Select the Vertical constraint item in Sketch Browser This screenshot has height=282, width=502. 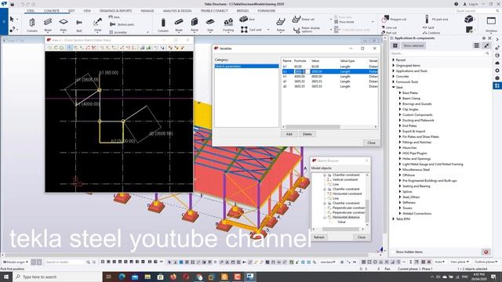344,179
